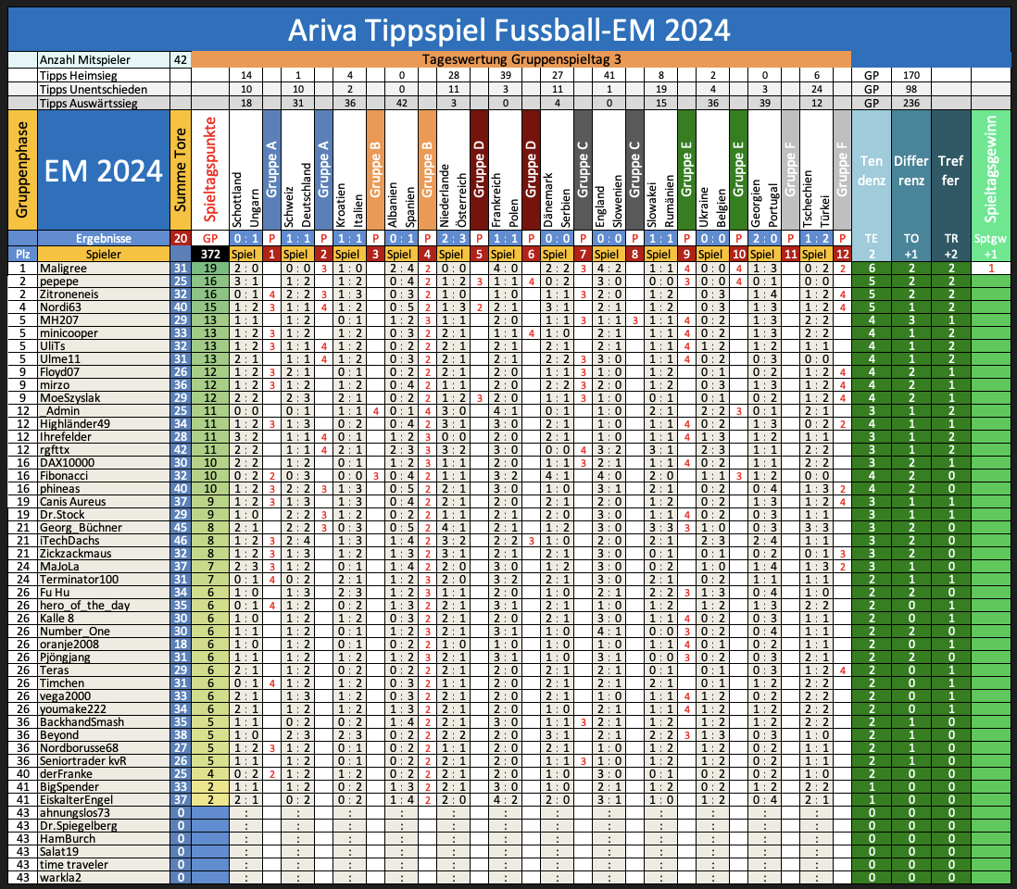The image size is (1017, 889).
Task: Click the 'Schottland Ungarn' match header
Action: pos(246,169)
